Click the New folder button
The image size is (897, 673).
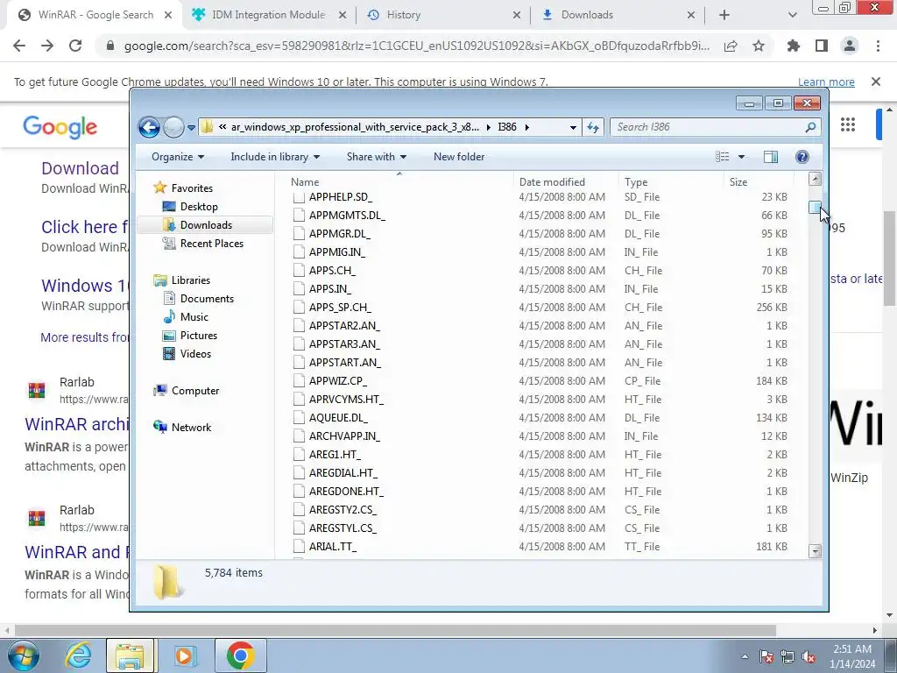tap(459, 157)
